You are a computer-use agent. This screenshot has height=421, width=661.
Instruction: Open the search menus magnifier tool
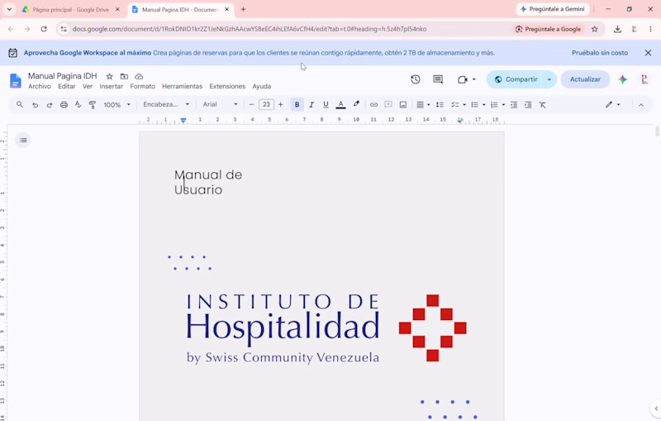tap(20, 104)
